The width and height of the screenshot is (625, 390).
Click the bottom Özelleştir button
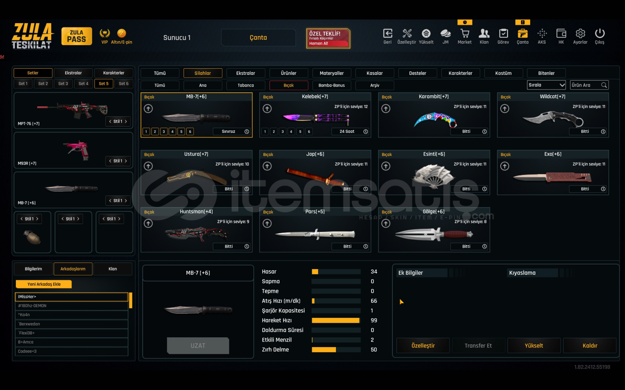click(x=423, y=346)
